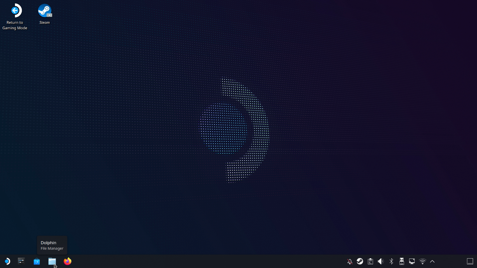This screenshot has height=268, width=477.
Task: Open the Disks & Devices applet
Action: [x=401, y=261]
